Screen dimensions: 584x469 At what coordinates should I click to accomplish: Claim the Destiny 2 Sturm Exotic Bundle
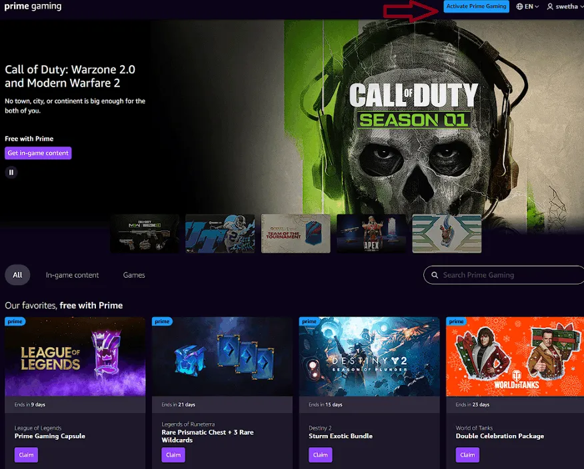(x=320, y=455)
